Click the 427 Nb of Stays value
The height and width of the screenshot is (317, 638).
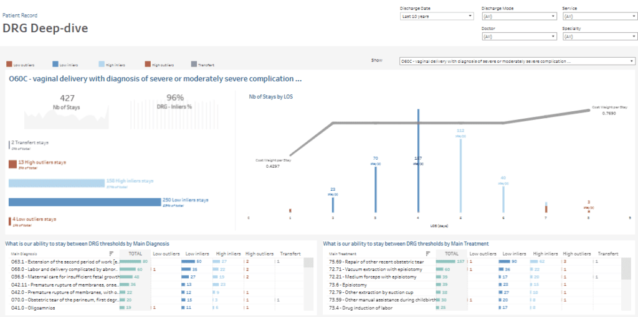[x=67, y=98]
